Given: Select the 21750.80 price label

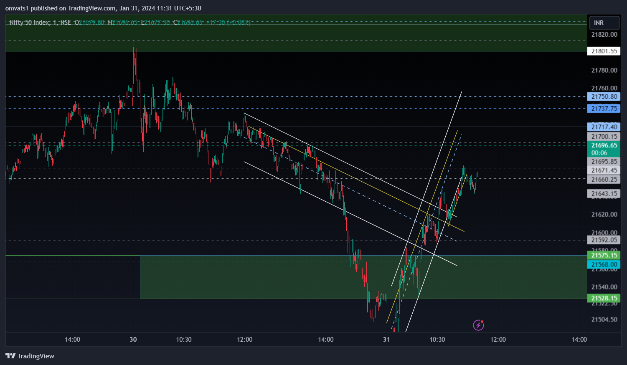Looking at the screenshot, I should 604,97.
